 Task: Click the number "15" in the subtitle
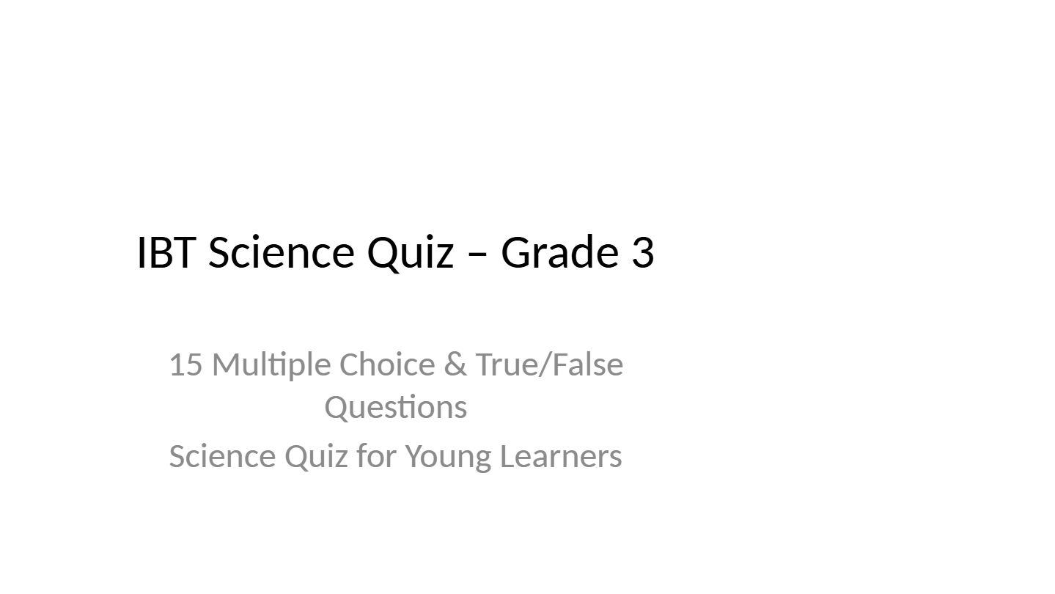coord(185,364)
